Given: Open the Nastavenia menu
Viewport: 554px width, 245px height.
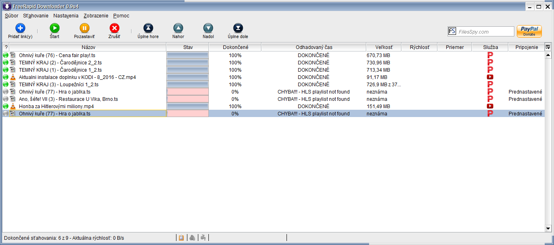Looking at the screenshot, I should point(66,15).
